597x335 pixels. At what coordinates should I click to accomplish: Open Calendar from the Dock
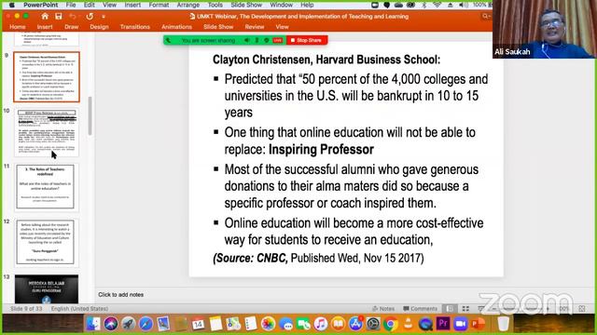tap(198, 324)
